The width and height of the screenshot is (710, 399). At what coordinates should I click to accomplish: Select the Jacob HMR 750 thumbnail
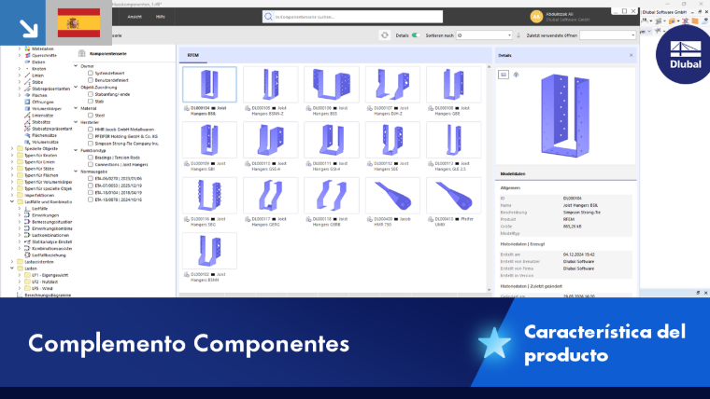pos(392,196)
